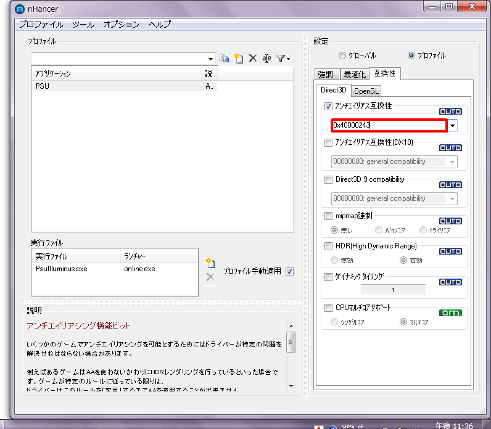The width and height of the screenshot is (491, 429).
Task: Open the ツール menu
Action: click(83, 25)
